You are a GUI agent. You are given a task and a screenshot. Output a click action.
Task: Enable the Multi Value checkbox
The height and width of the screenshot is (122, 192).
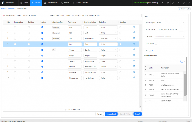(156, 44)
